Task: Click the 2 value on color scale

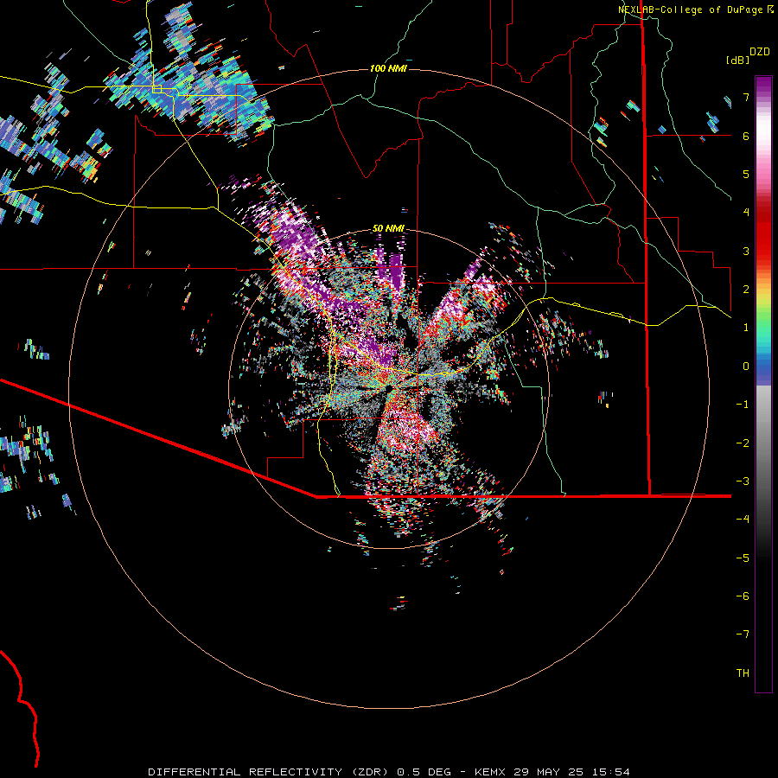Action: [x=746, y=290]
